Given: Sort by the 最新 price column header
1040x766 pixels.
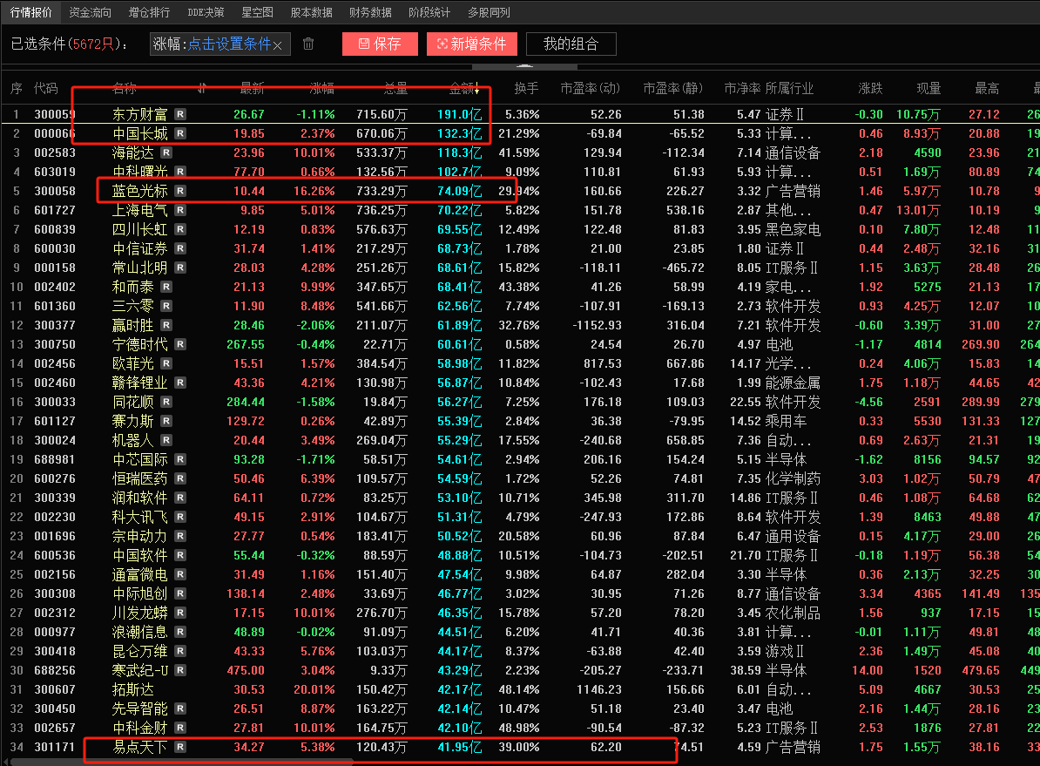Looking at the screenshot, I should pos(252,88).
